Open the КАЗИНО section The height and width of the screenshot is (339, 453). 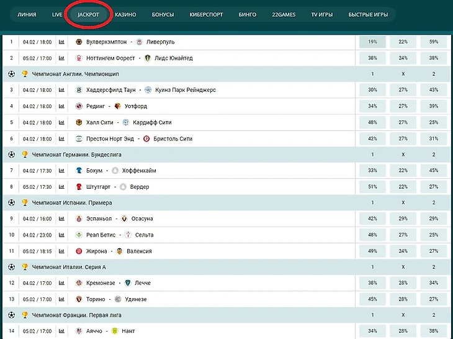125,14
